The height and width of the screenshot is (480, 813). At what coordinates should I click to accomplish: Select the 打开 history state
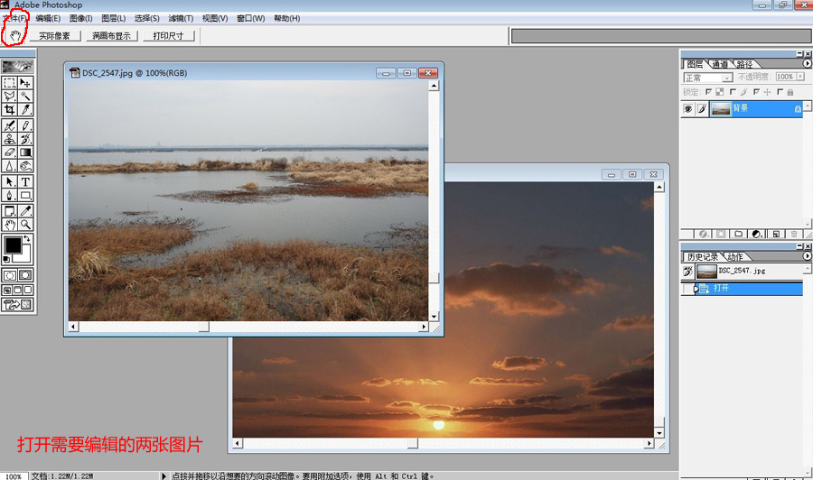[x=742, y=289]
